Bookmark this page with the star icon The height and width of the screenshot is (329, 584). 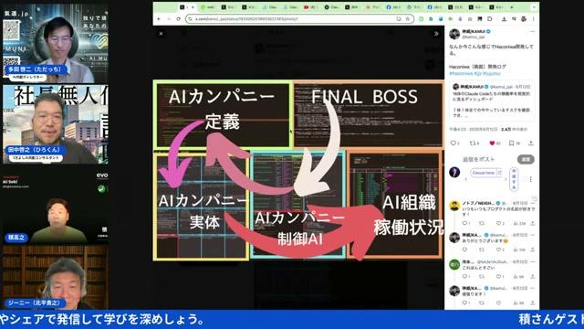tap(408, 18)
